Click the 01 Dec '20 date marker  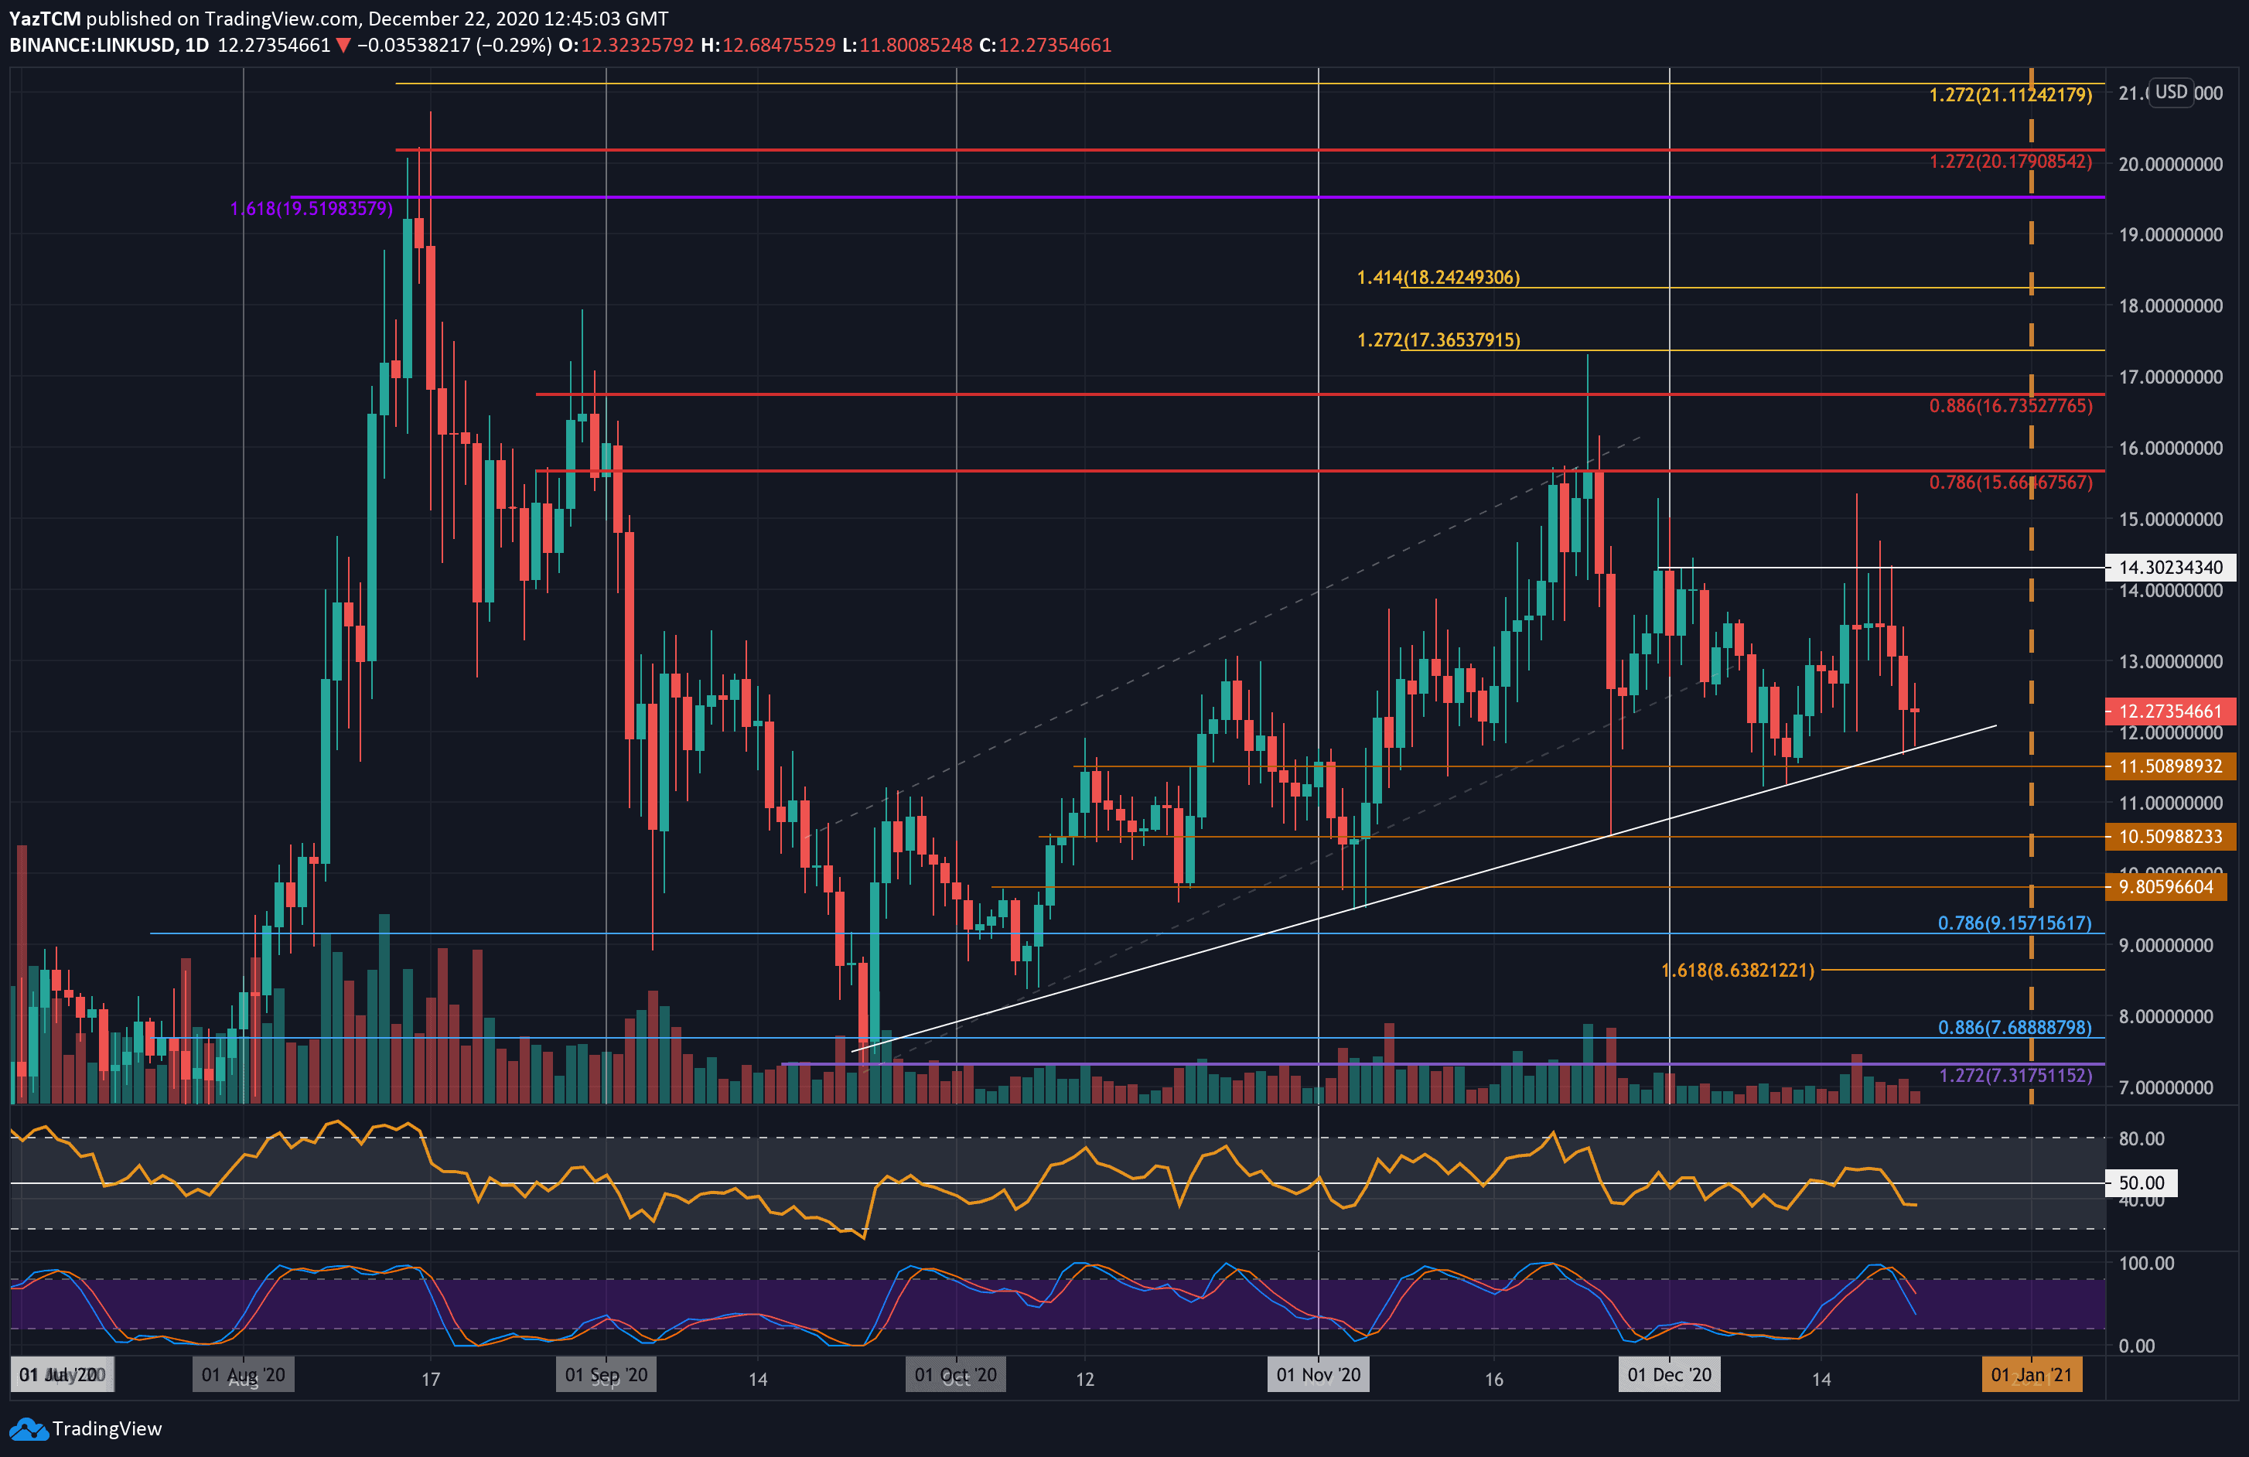point(1669,1375)
